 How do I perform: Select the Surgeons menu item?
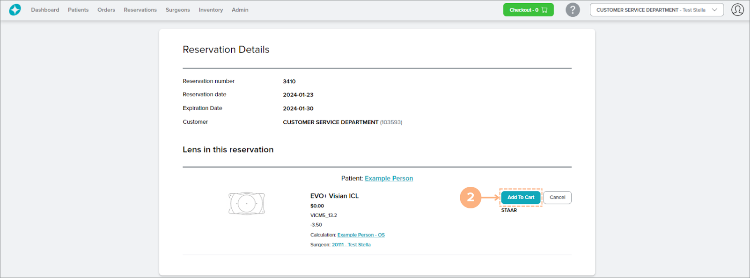(x=177, y=10)
